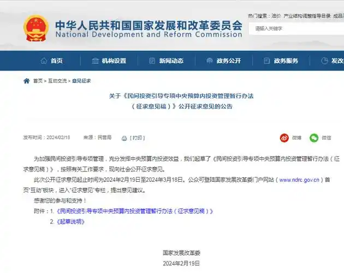Viewport: 344px width, 273px height.
Task: Click the document icon beside 政务服务
Action: click(x=266, y=61)
